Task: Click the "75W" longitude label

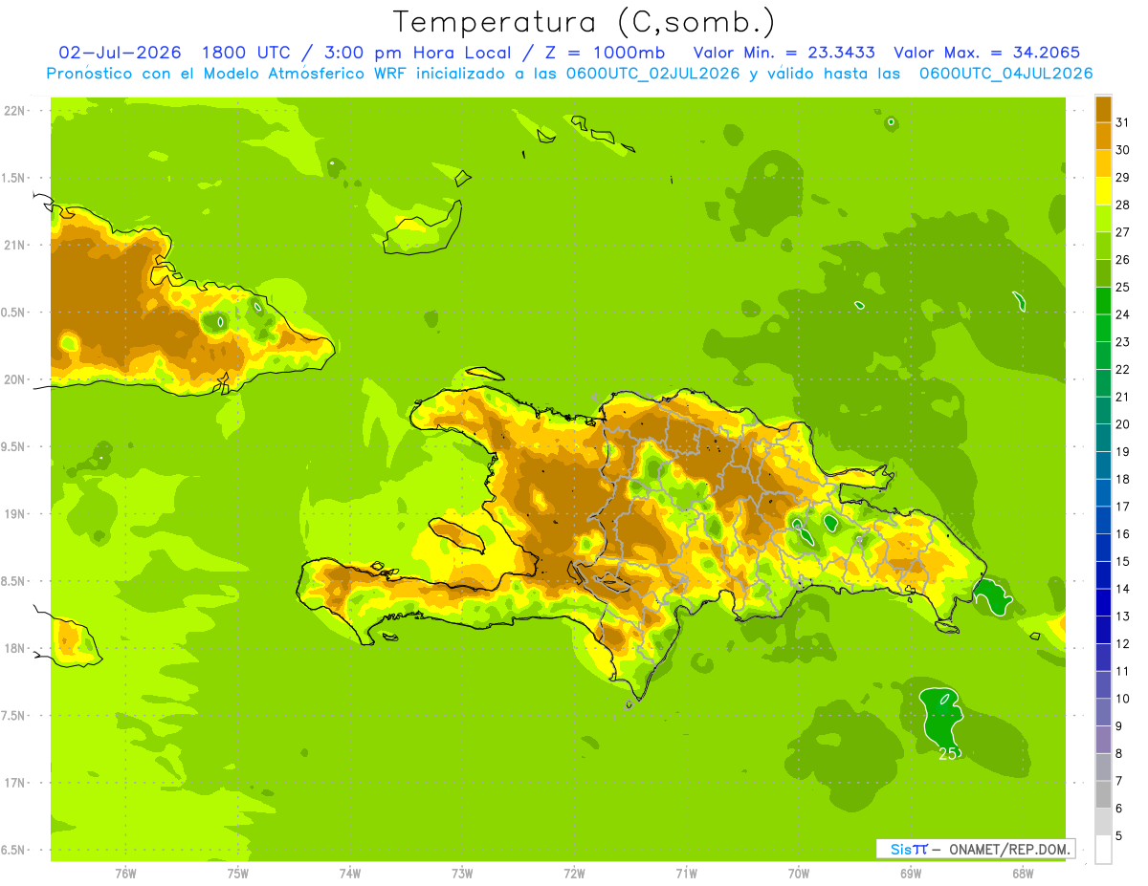Action: click(238, 874)
